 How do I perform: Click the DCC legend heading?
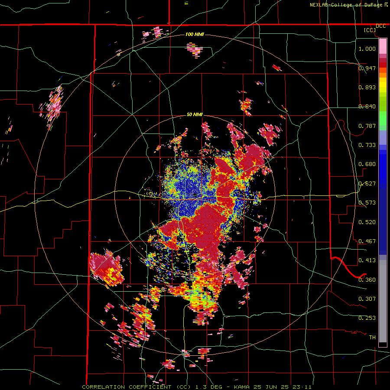[380, 26]
